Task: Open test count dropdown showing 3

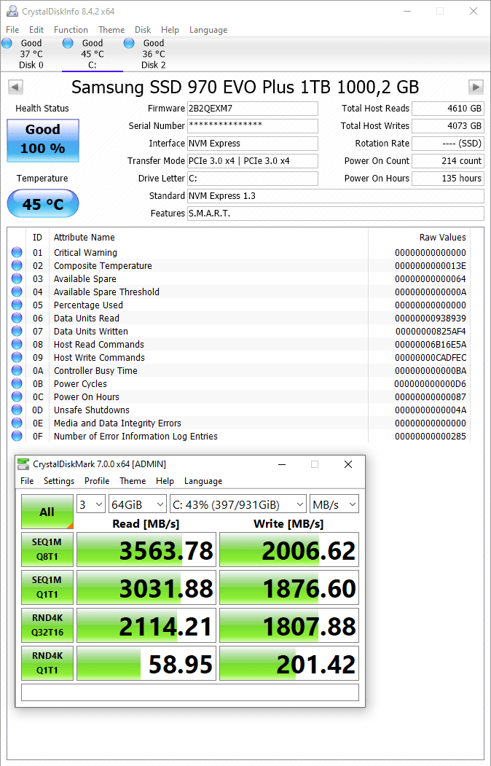Action: pos(91,504)
